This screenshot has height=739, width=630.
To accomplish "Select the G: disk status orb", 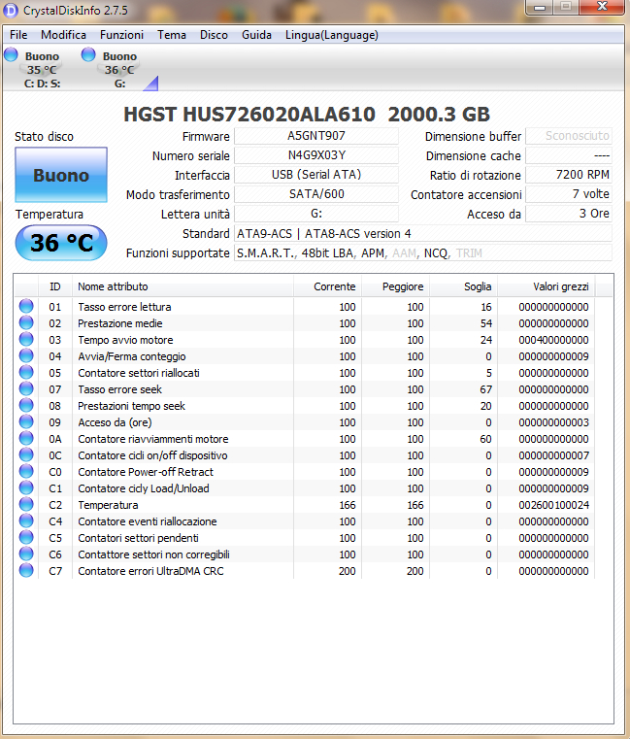I will click(x=88, y=54).
